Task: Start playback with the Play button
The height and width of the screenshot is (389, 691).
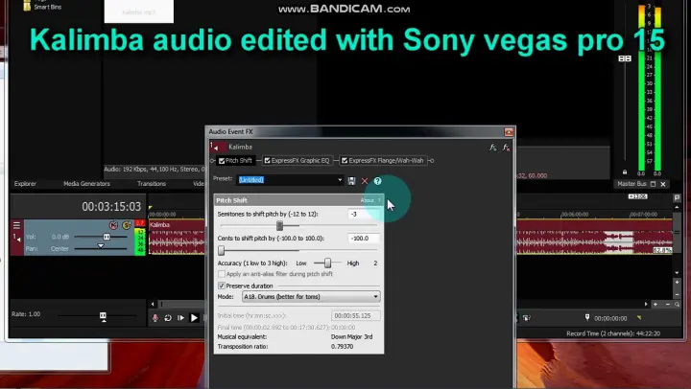Action: [x=194, y=318]
